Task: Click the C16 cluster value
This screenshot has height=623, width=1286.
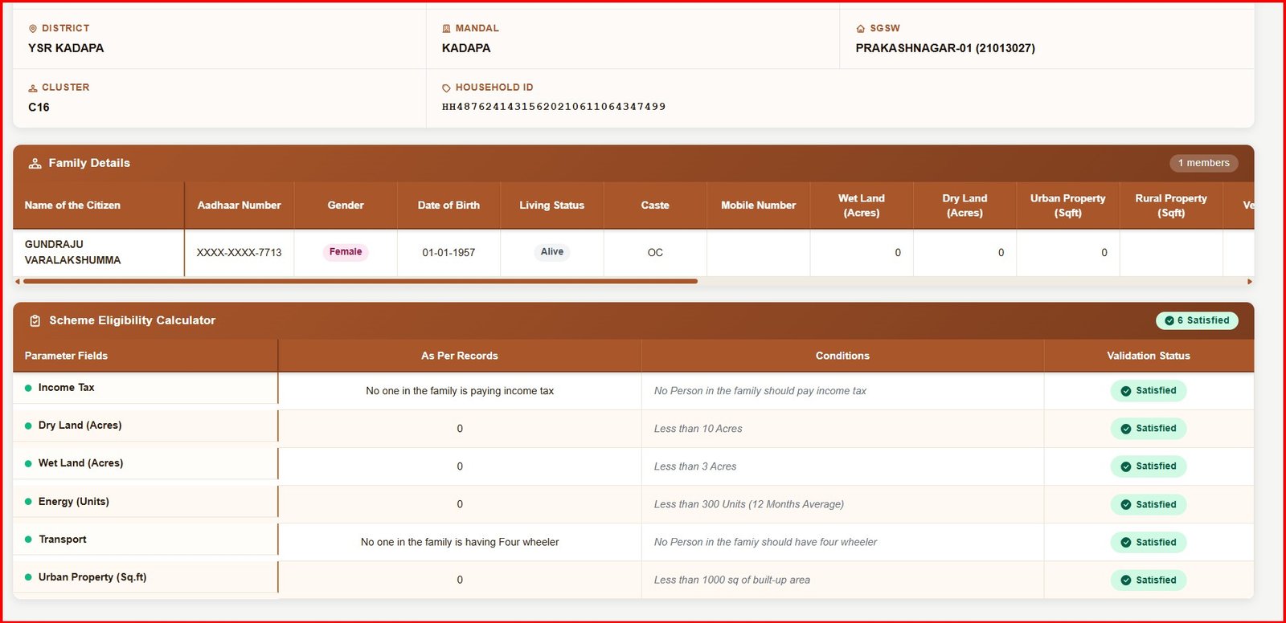Action: click(x=39, y=108)
